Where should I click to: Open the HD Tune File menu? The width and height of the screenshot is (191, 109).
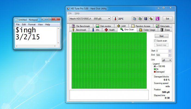coord(70,13)
